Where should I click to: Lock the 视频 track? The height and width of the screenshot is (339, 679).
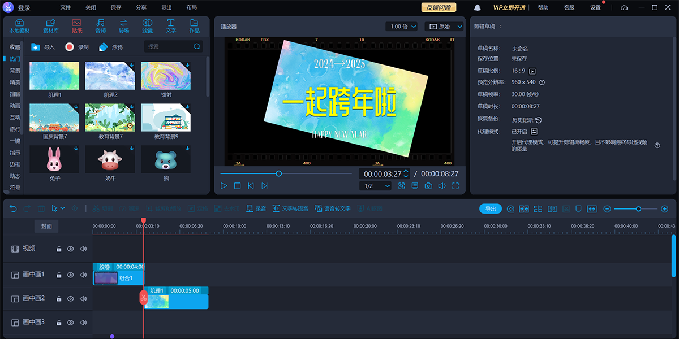(x=59, y=249)
